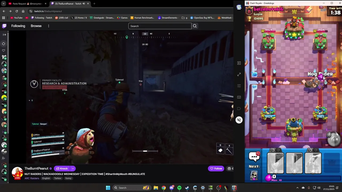This screenshot has width=342, height=192.
Task: Open Steam from the taskbar
Action: 187,188
